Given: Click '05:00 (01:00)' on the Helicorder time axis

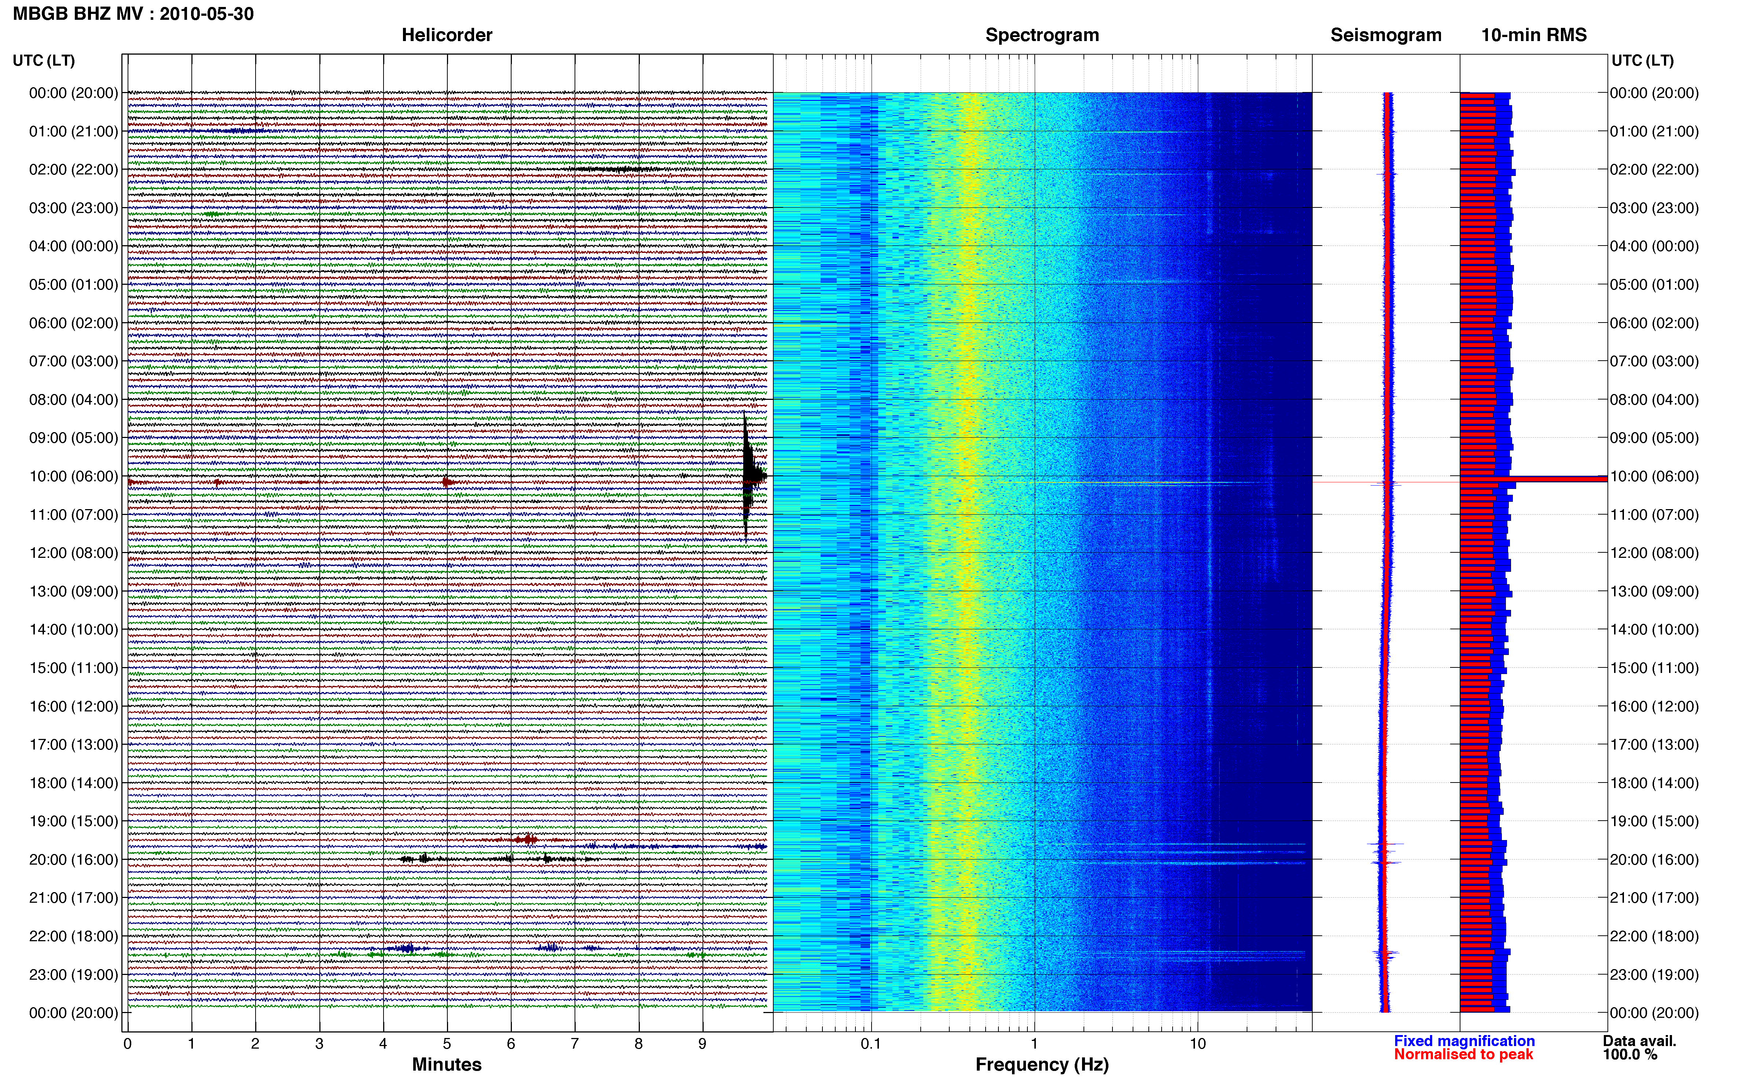Looking at the screenshot, I should click(73, 284).
